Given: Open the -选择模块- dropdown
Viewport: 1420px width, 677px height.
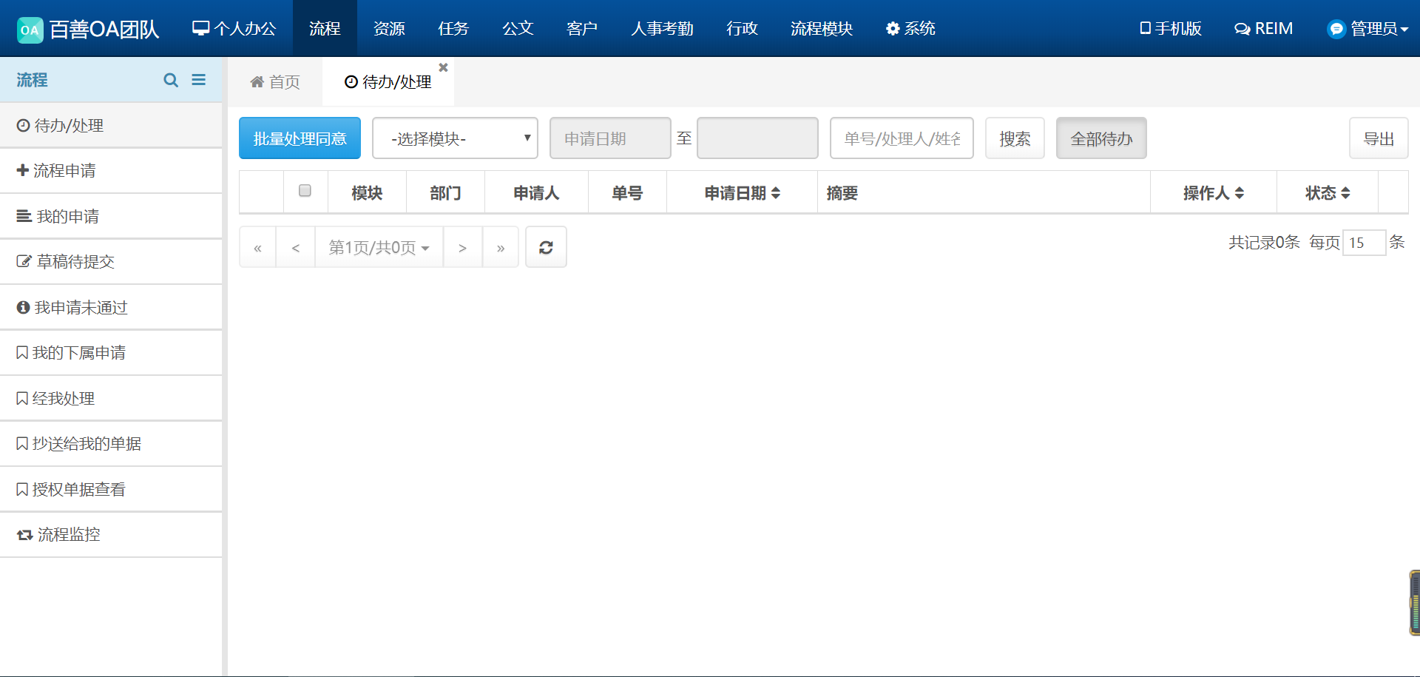Looking at the screenshot, I should (x=455, y=138).
